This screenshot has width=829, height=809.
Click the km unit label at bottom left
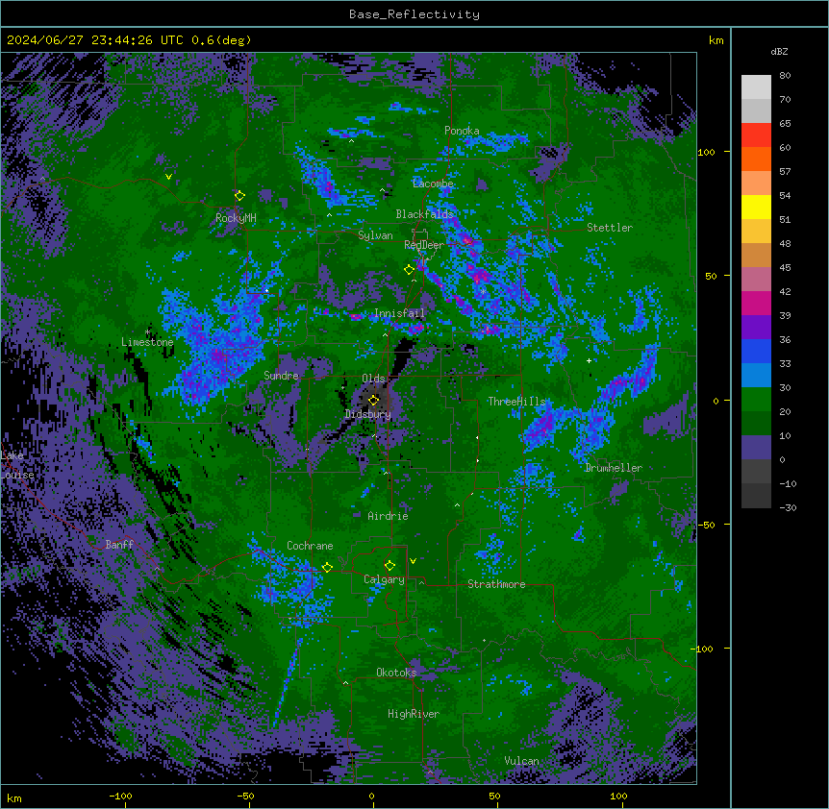pos(14,797)
